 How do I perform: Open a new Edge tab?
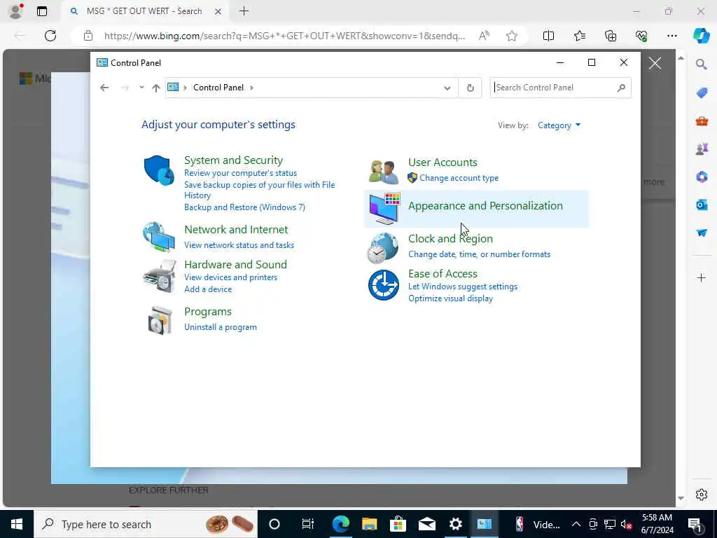(244, 11)
